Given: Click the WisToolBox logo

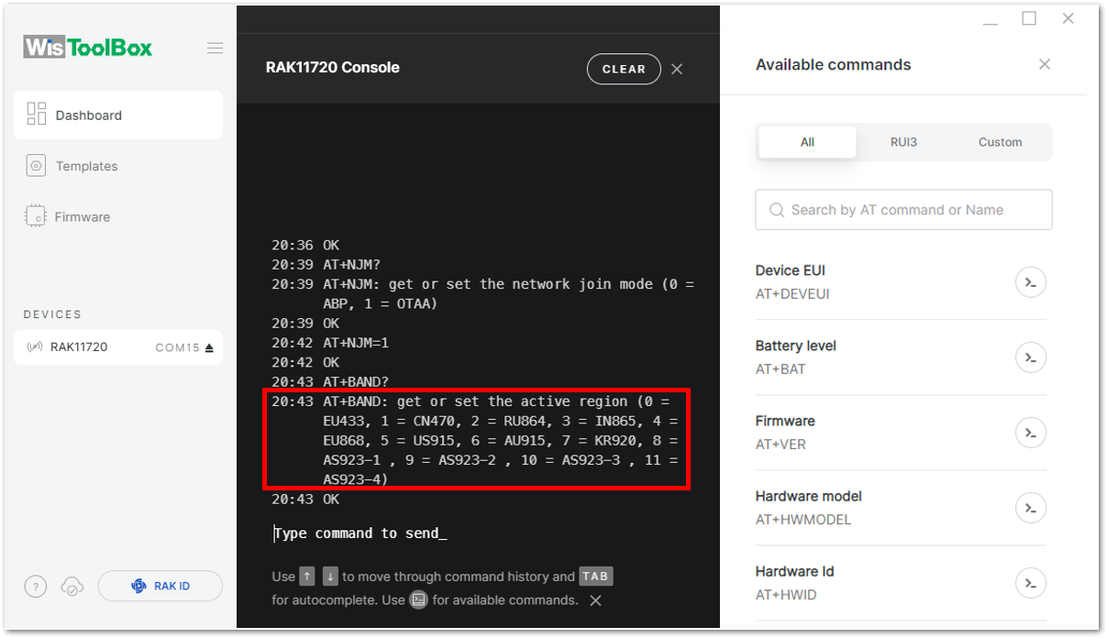Looking at the screenshot, I should click(x=88, y=48).
